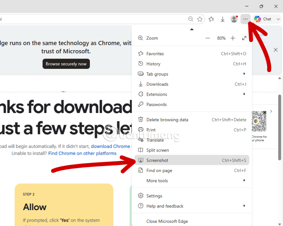
Task: Click the Zoom magnifier icon in menu
Action: tap(140, 38)
